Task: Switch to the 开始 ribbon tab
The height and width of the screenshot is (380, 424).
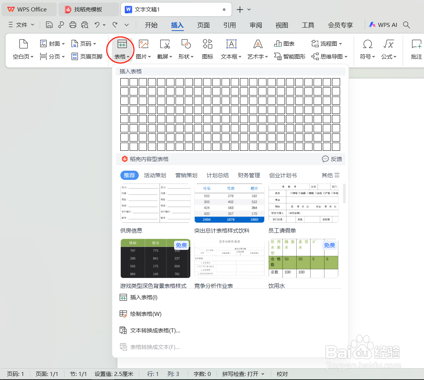Action: (151, 25)
